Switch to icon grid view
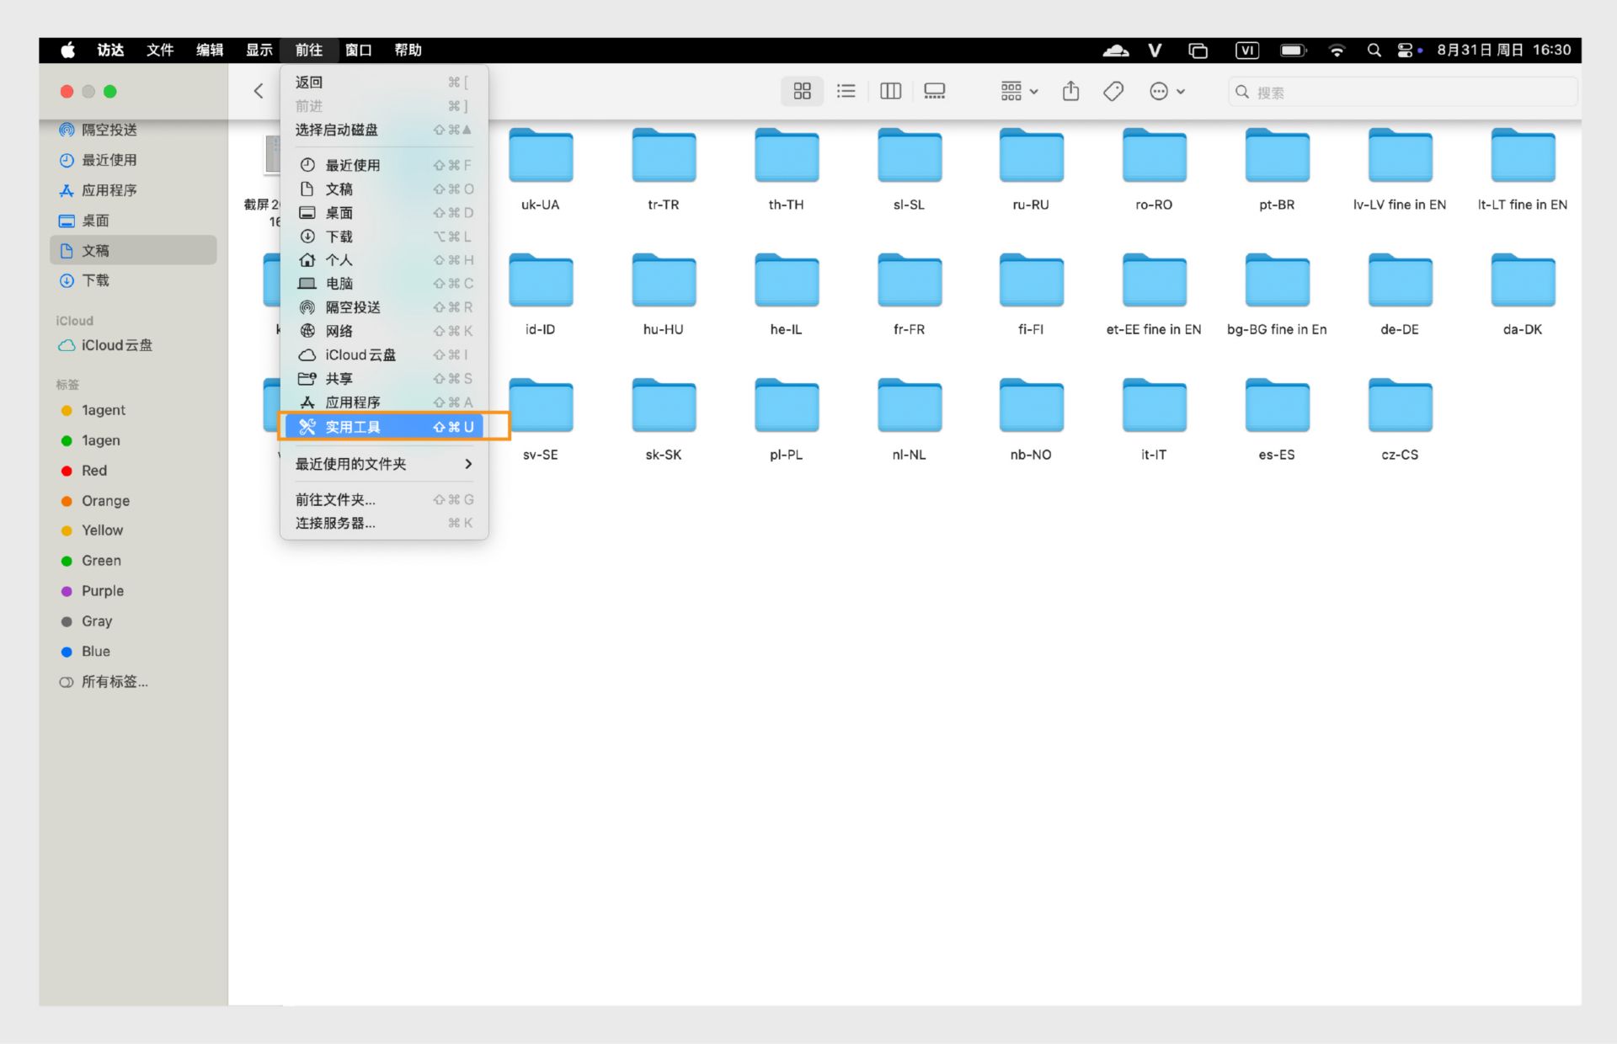1617x1044 pixels. point(802,91)
